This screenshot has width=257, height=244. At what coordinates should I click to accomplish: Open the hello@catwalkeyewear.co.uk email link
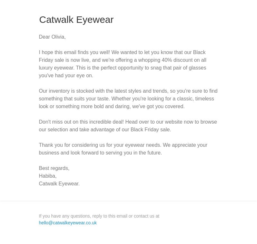point(68,223)
